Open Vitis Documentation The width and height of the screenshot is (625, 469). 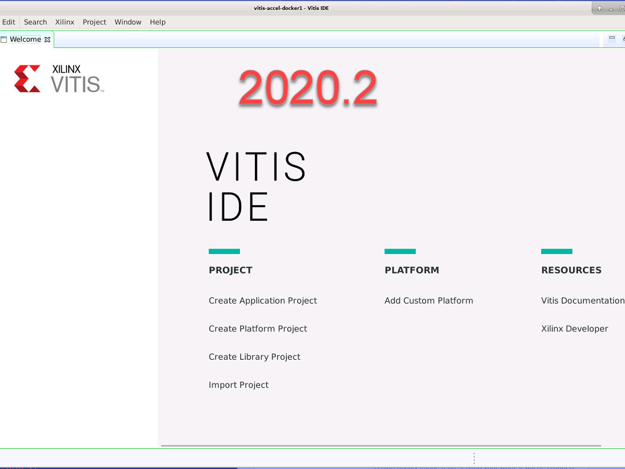[582, 300]
